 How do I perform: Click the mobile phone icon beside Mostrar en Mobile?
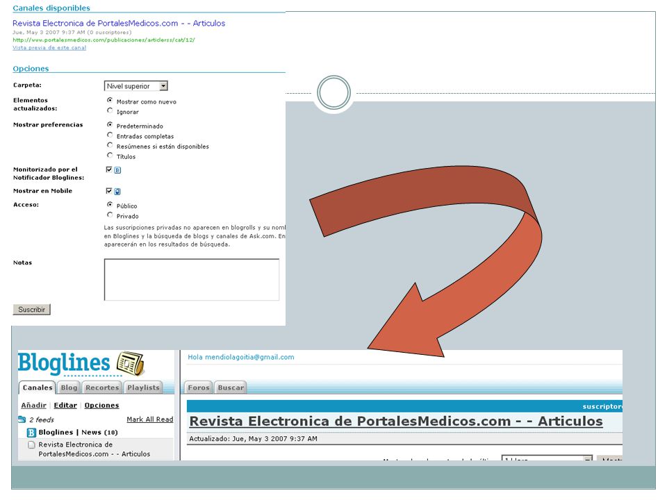coord(117,192)
